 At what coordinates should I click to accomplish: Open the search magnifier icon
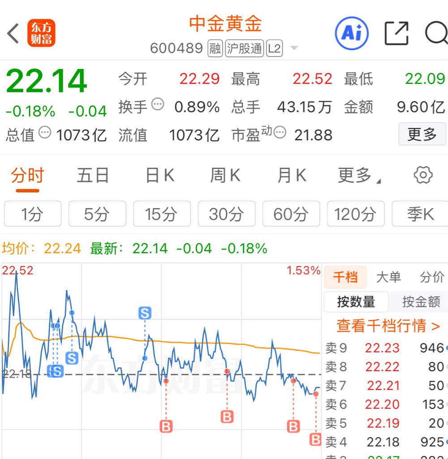(x=436, y=33)
